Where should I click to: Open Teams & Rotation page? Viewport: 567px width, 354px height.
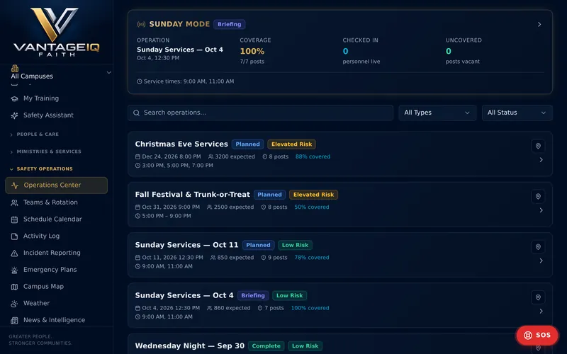pyautogui.click(x=57, y=202)
